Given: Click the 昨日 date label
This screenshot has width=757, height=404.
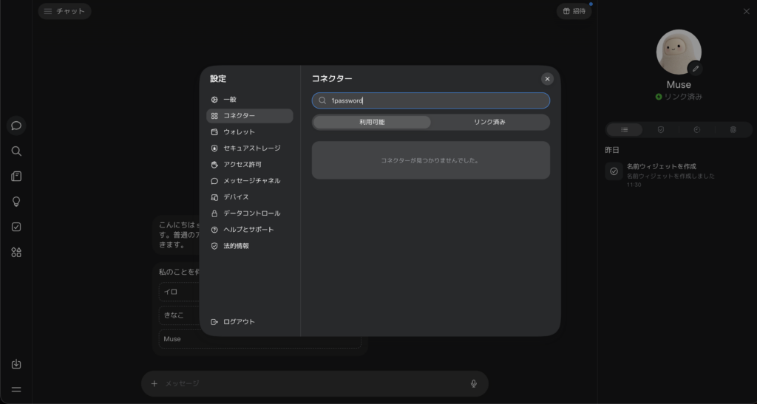Looking at the screenshot, I should [x=611, y=150].
